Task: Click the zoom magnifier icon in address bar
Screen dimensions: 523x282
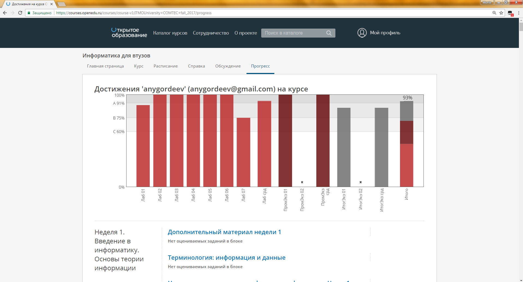Action: 494,13
